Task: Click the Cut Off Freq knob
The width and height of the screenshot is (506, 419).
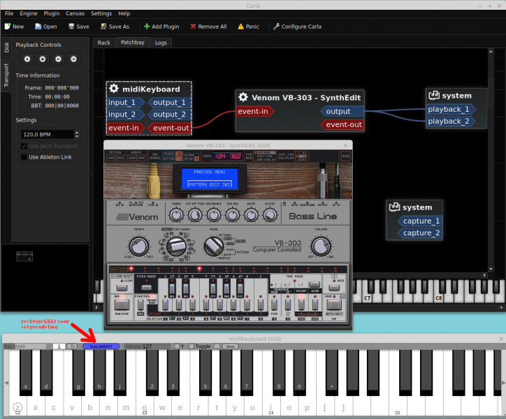Action: (x=195, y=216)
